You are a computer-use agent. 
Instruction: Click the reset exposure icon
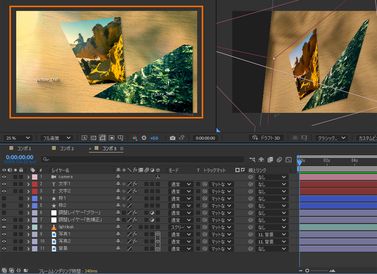tap(144, 138)
